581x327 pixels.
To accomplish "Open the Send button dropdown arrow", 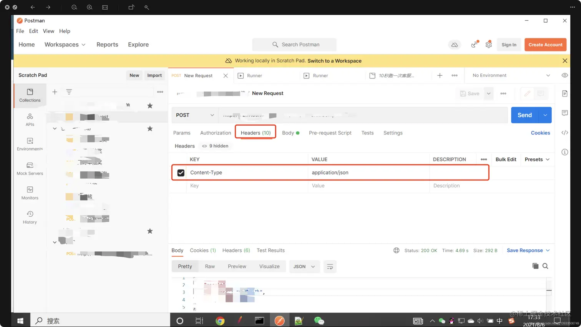I will click(x=545, y=115).
